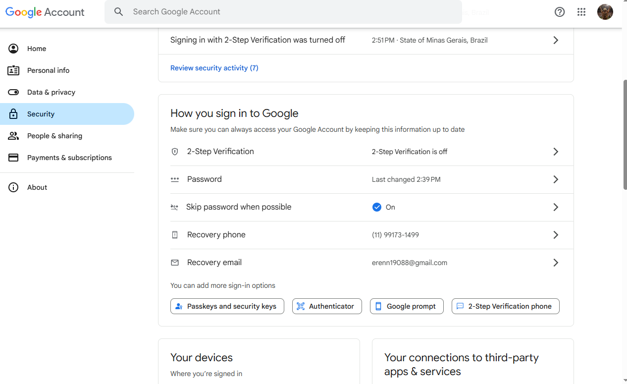Viewport: 627px width, 384px height.
Task: Click the 2-Step Verification shield icon
Action: (x=175, y=152)
